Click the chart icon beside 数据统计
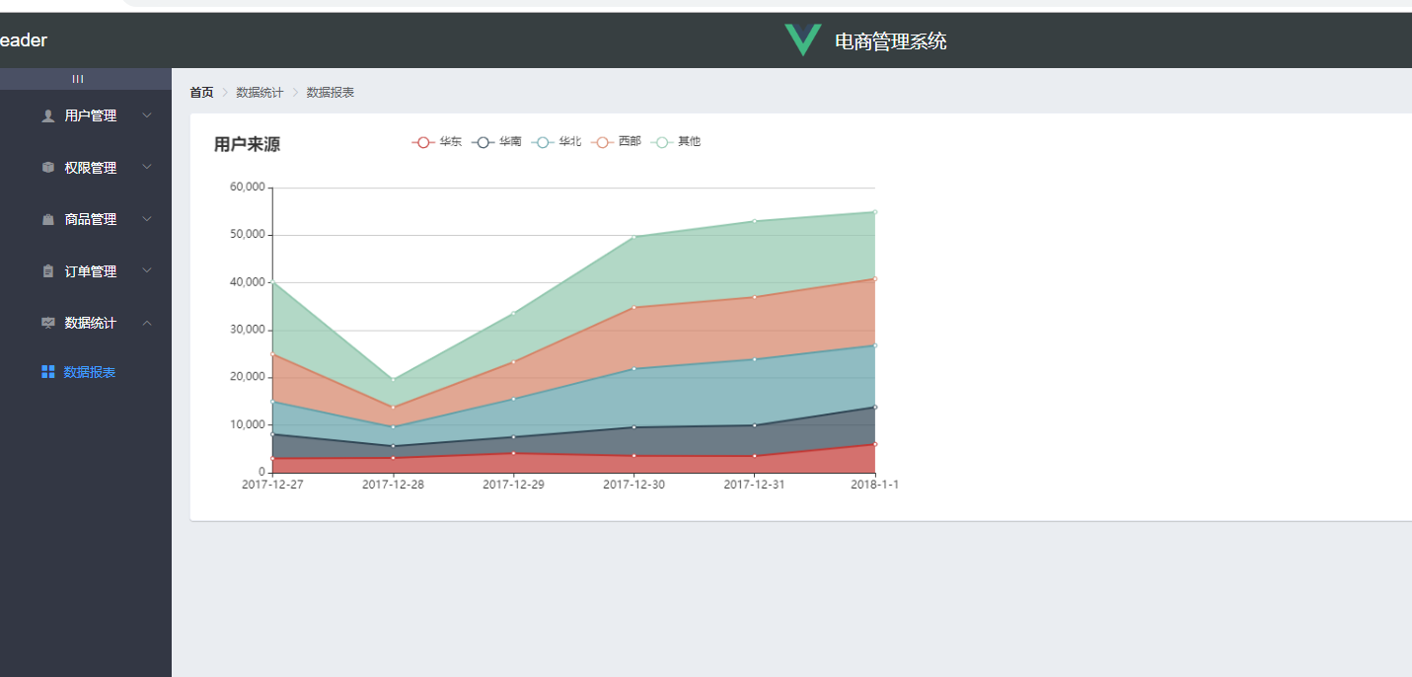This screenshot has width=1412, height=677. [x=48, y=323]
